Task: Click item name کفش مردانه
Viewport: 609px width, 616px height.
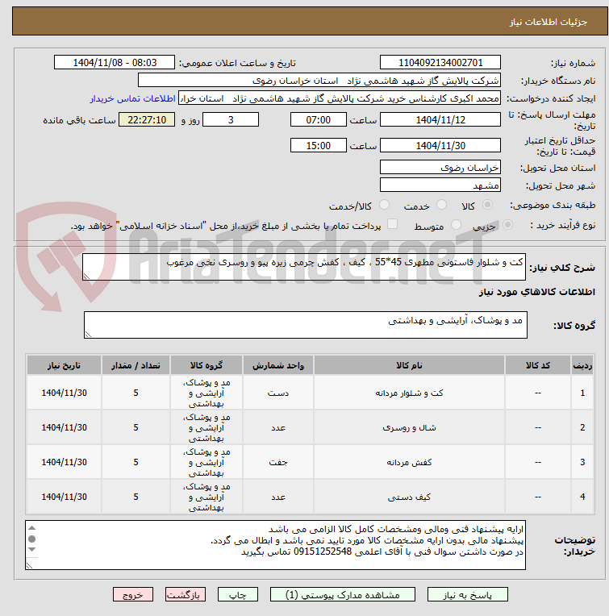Action: point(409,462)
